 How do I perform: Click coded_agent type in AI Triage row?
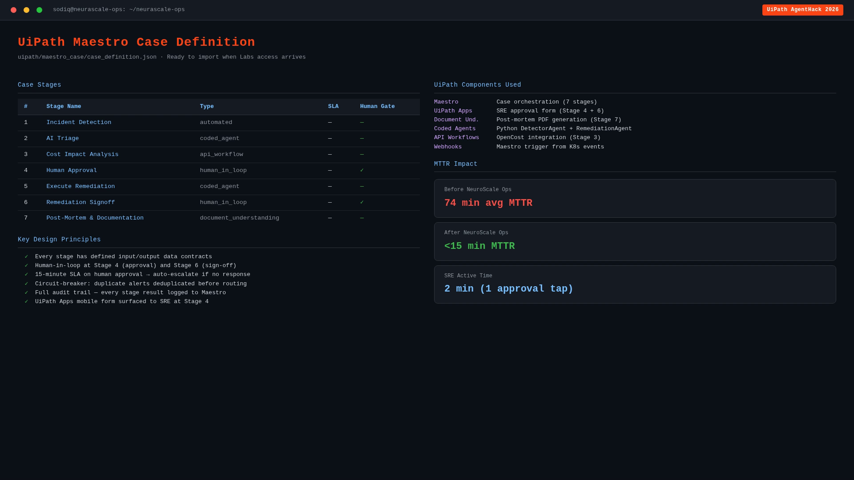pyautogui.click(x=219, y=139)
